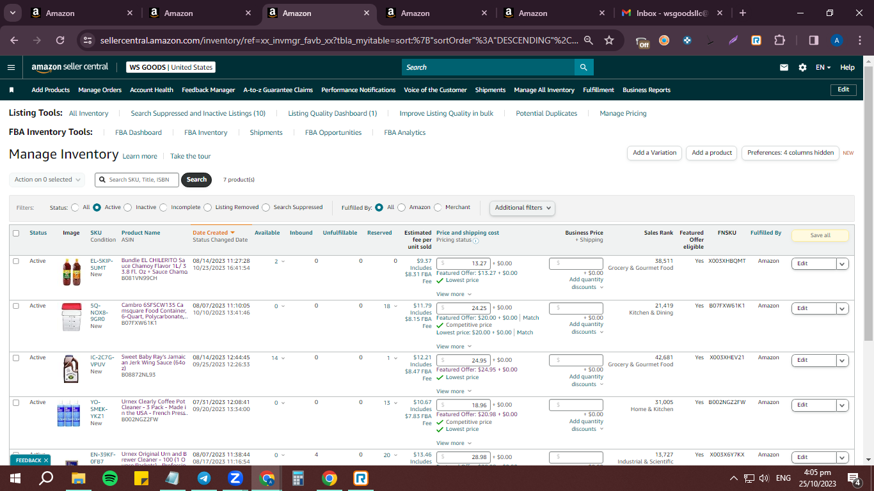Select Fulfilled By Merchant radio button
Image resolution: width=874 pixels, height=491 pixels.
coord(438,207)
